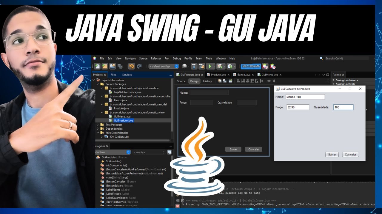Switch to the GuiMenu.java editor tab
The width and height of the screenshot is (382, 214).
coord(270,75)
